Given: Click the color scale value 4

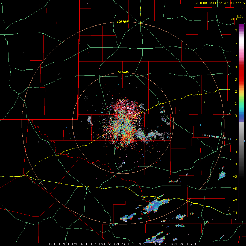Looking at the screenshot, I should [x=236, y=67].
